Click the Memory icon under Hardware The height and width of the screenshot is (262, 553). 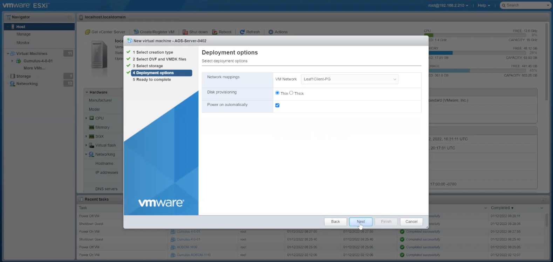coord(92,127)
